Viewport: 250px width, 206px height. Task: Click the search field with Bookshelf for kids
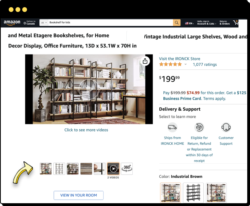tap(110, 23)
